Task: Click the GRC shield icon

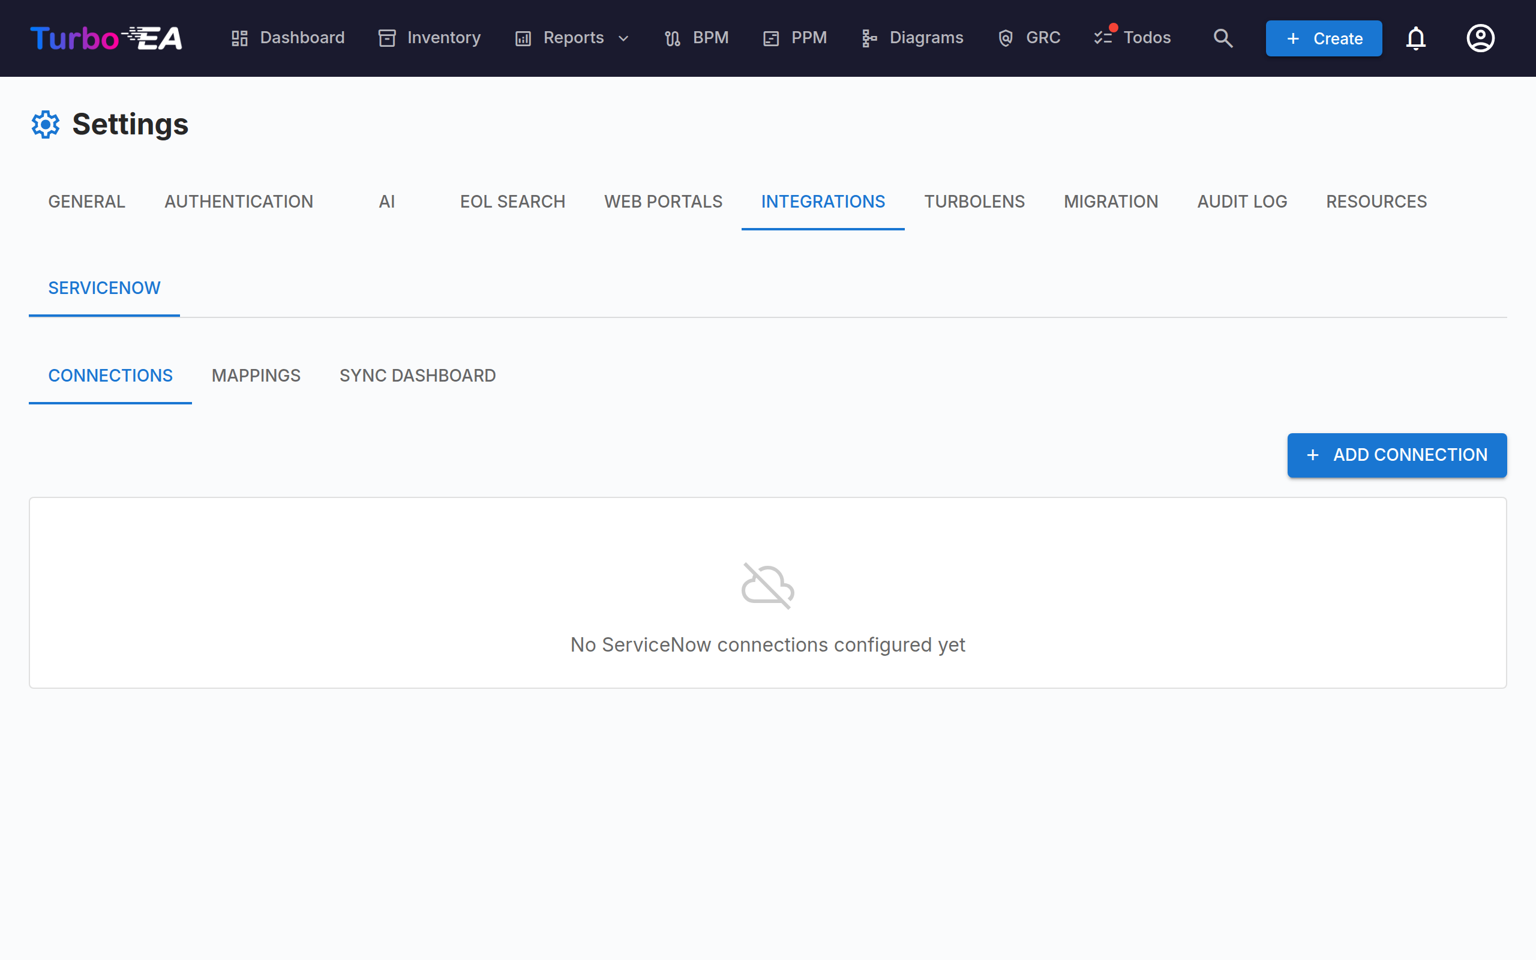Action: 1006,38
